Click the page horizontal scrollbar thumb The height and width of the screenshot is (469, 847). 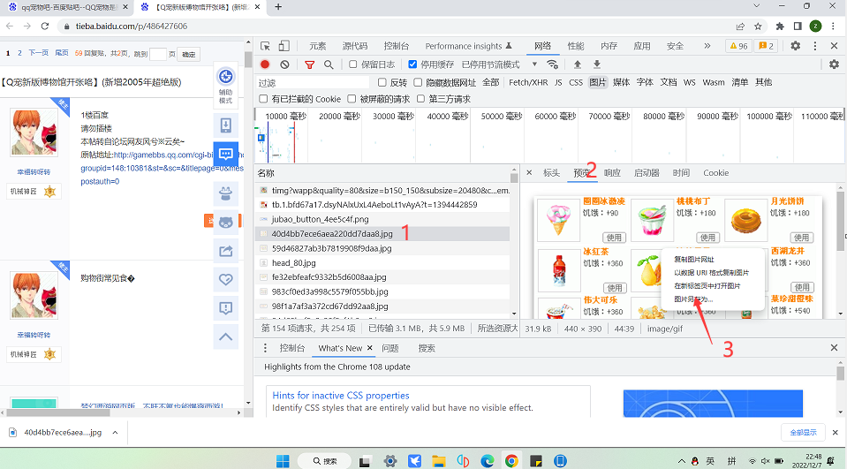point(58,412)
